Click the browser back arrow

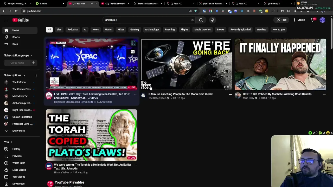coord(4,11)
